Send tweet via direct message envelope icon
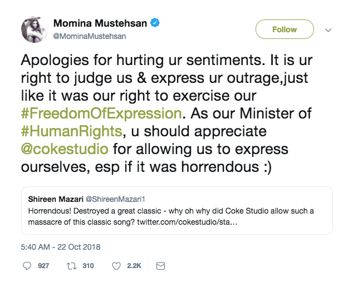353x287 pixels. click(160, 266)
